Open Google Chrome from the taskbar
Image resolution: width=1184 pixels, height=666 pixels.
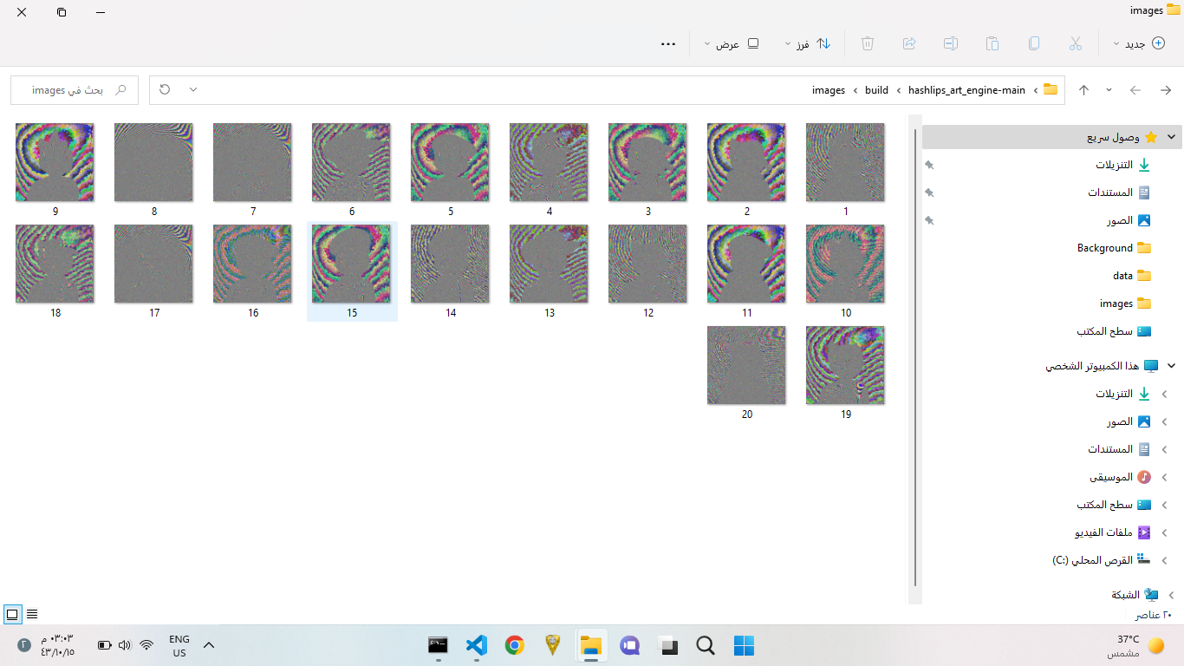pos(514,645)
